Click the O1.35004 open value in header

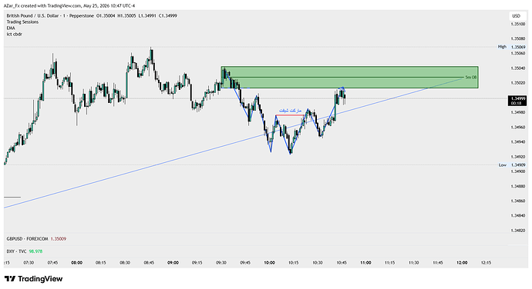click(106, 16)
